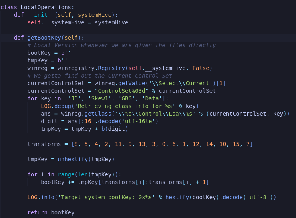Select the False keyword argument
296x218 pixels.
[x=201, y=68]
